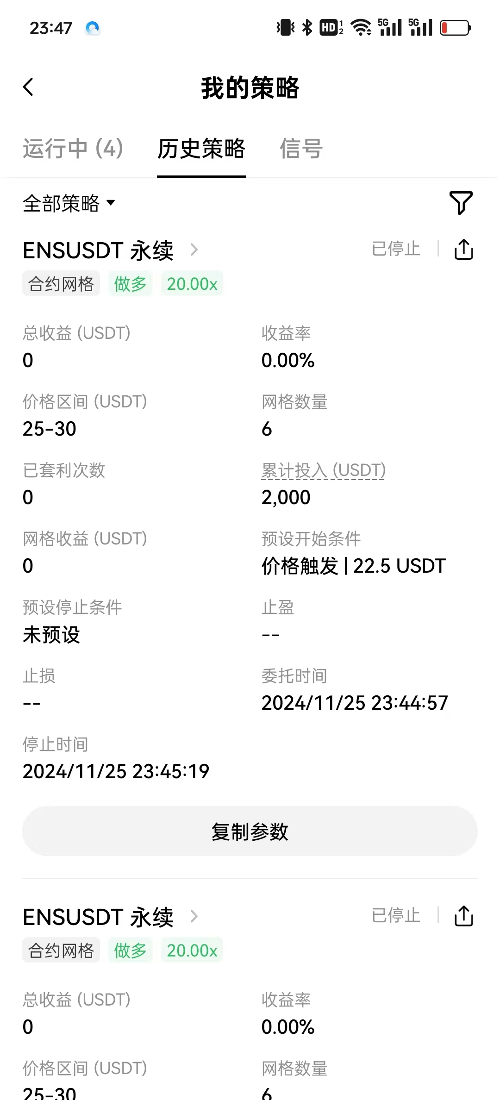The width and height of the screenshot is (500, 1100).
Task: Switch to the 信号 tab
Action: tap(301, 149)
